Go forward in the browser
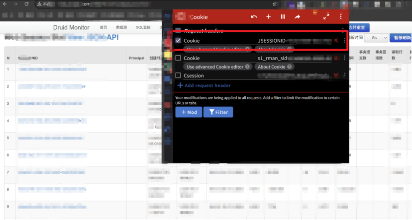This screenshot has width=412, height=220. 15,4
